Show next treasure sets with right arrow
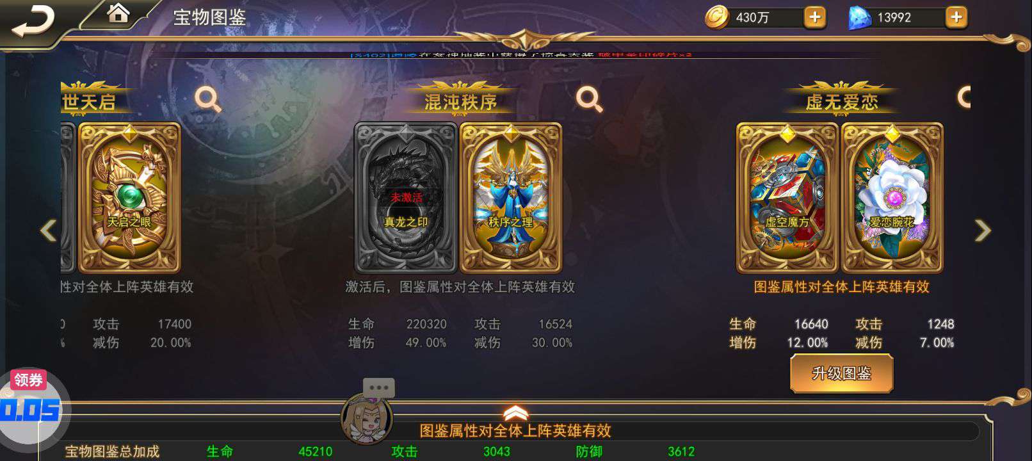This screenshot has width=1032, height=461. click(982, 230)
